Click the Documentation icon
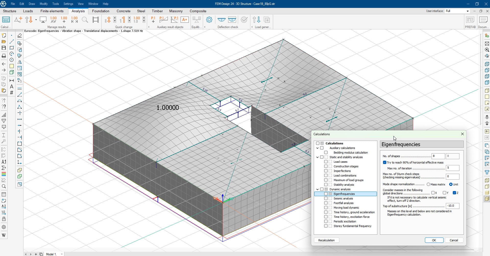 click(483, 20)
